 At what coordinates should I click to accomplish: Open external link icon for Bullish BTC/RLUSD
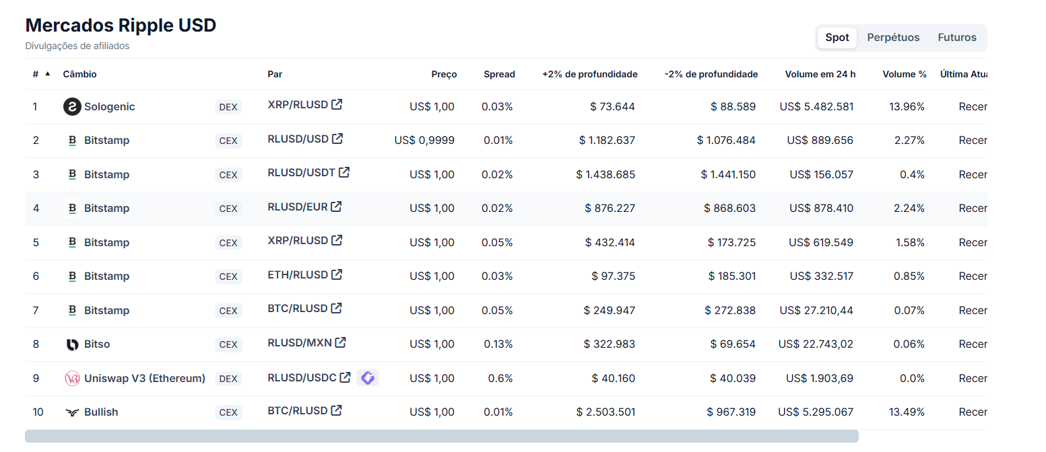[x=337, y=410]
